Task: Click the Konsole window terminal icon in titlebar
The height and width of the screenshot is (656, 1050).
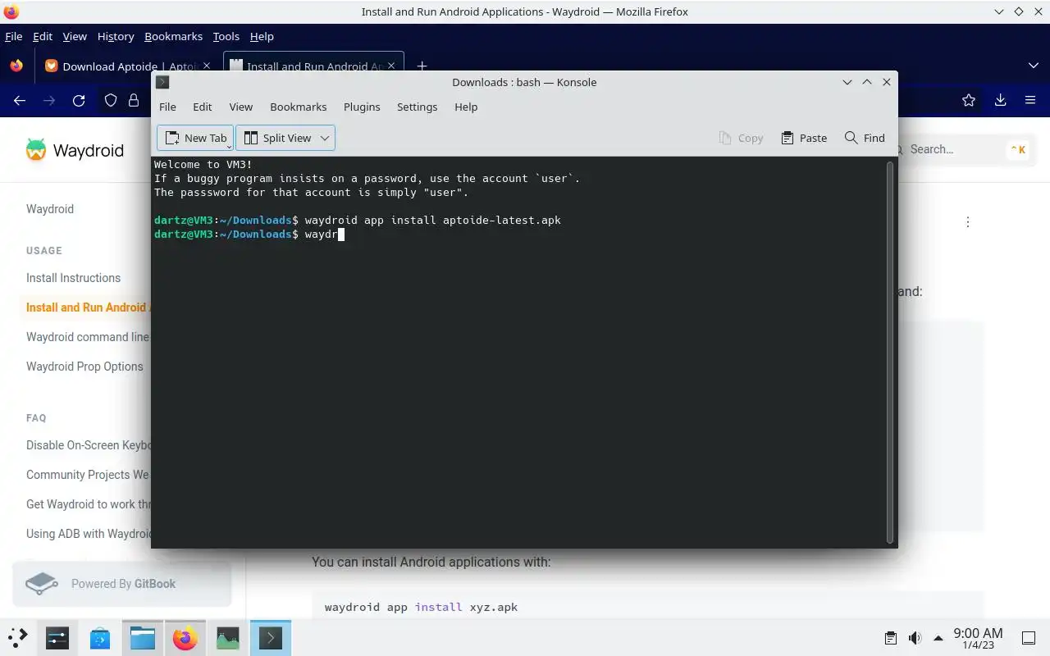Action: pyautogui.click(x=162, y=82)
